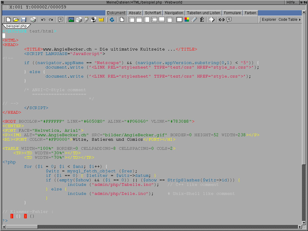Click the dashed rectangle icon

coord(179,20)
